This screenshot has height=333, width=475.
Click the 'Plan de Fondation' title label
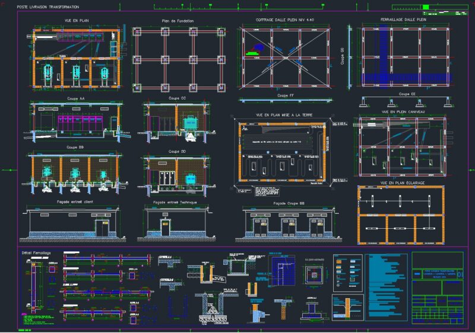coord(178,21)
